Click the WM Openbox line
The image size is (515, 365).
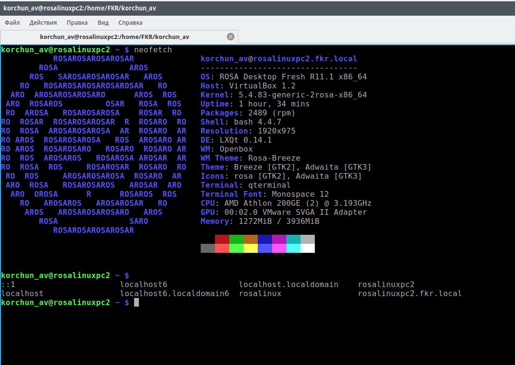point(227,149)
